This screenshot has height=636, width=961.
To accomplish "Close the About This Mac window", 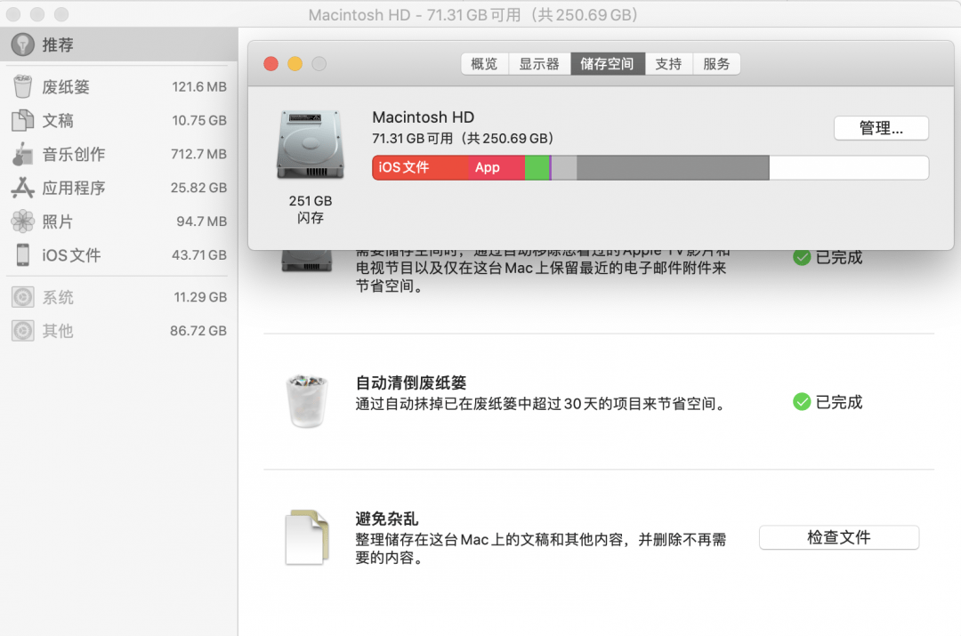I will [x=271, y=64].
